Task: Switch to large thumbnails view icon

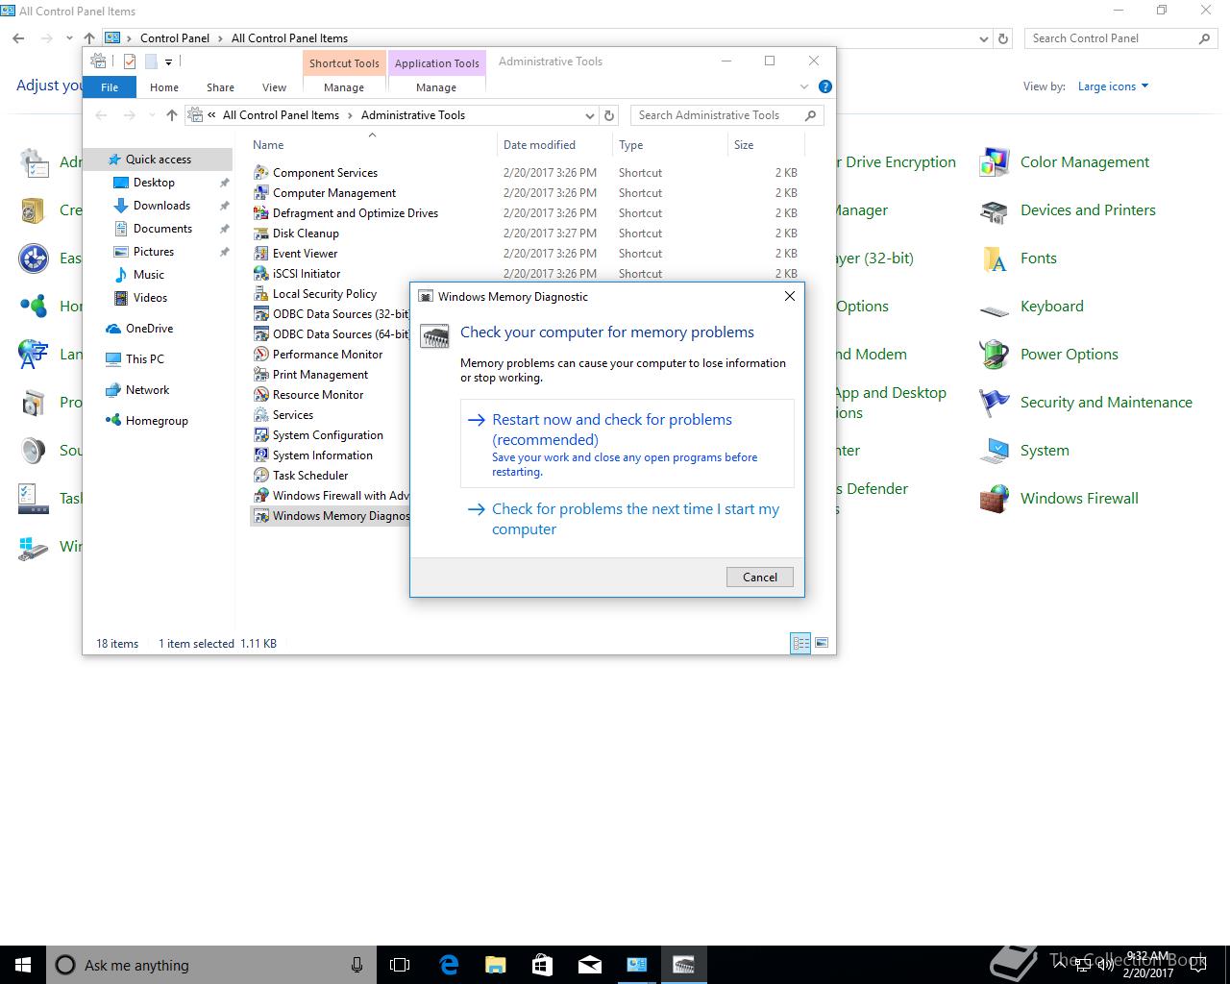Action: (822, 643)
